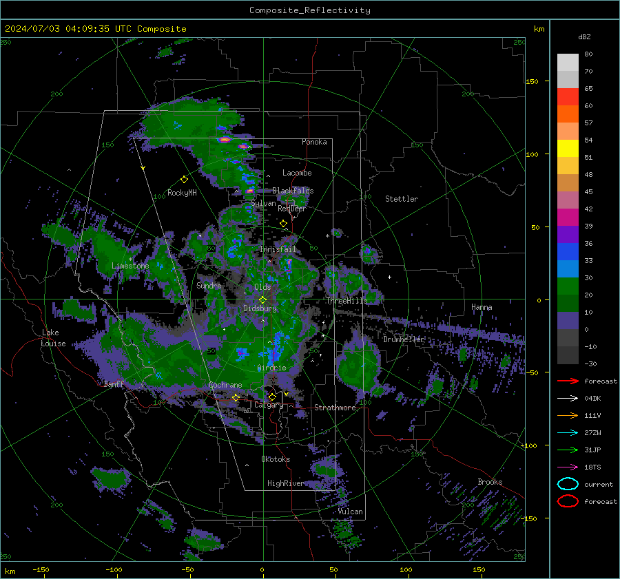The height and width of the screenshot is (579, 620).
Task: Click the -150 tick on bottom axis
Action: click(x=41, y=570)
